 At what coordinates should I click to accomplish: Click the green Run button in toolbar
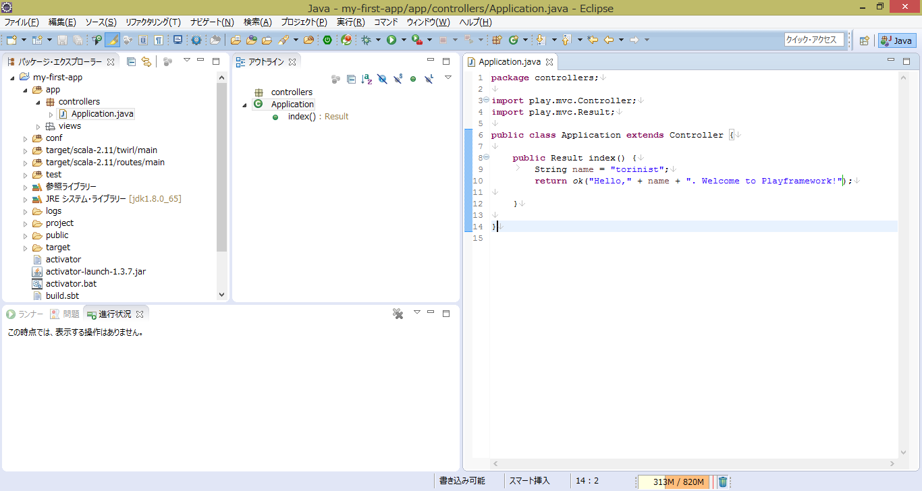click(x=391, y=40)
